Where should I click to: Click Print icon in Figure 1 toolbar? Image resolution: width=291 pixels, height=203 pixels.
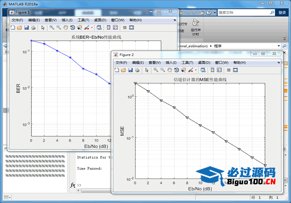[33, 28]
